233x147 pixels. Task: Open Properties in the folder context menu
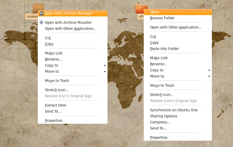click(159, 137)
